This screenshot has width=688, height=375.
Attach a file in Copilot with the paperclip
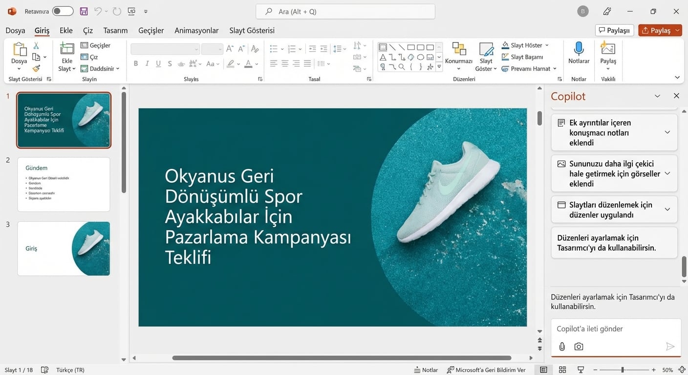pos(562,346)
